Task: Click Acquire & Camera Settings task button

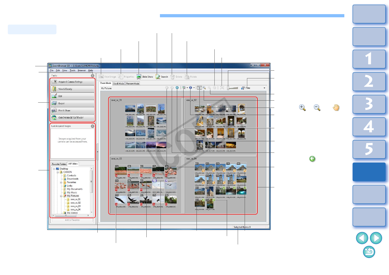Action: coord(72,82)
